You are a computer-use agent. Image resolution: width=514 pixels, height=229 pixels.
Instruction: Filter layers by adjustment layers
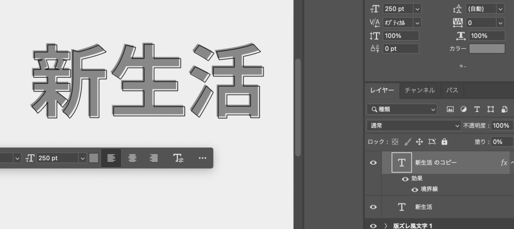[x=463, y=109]
